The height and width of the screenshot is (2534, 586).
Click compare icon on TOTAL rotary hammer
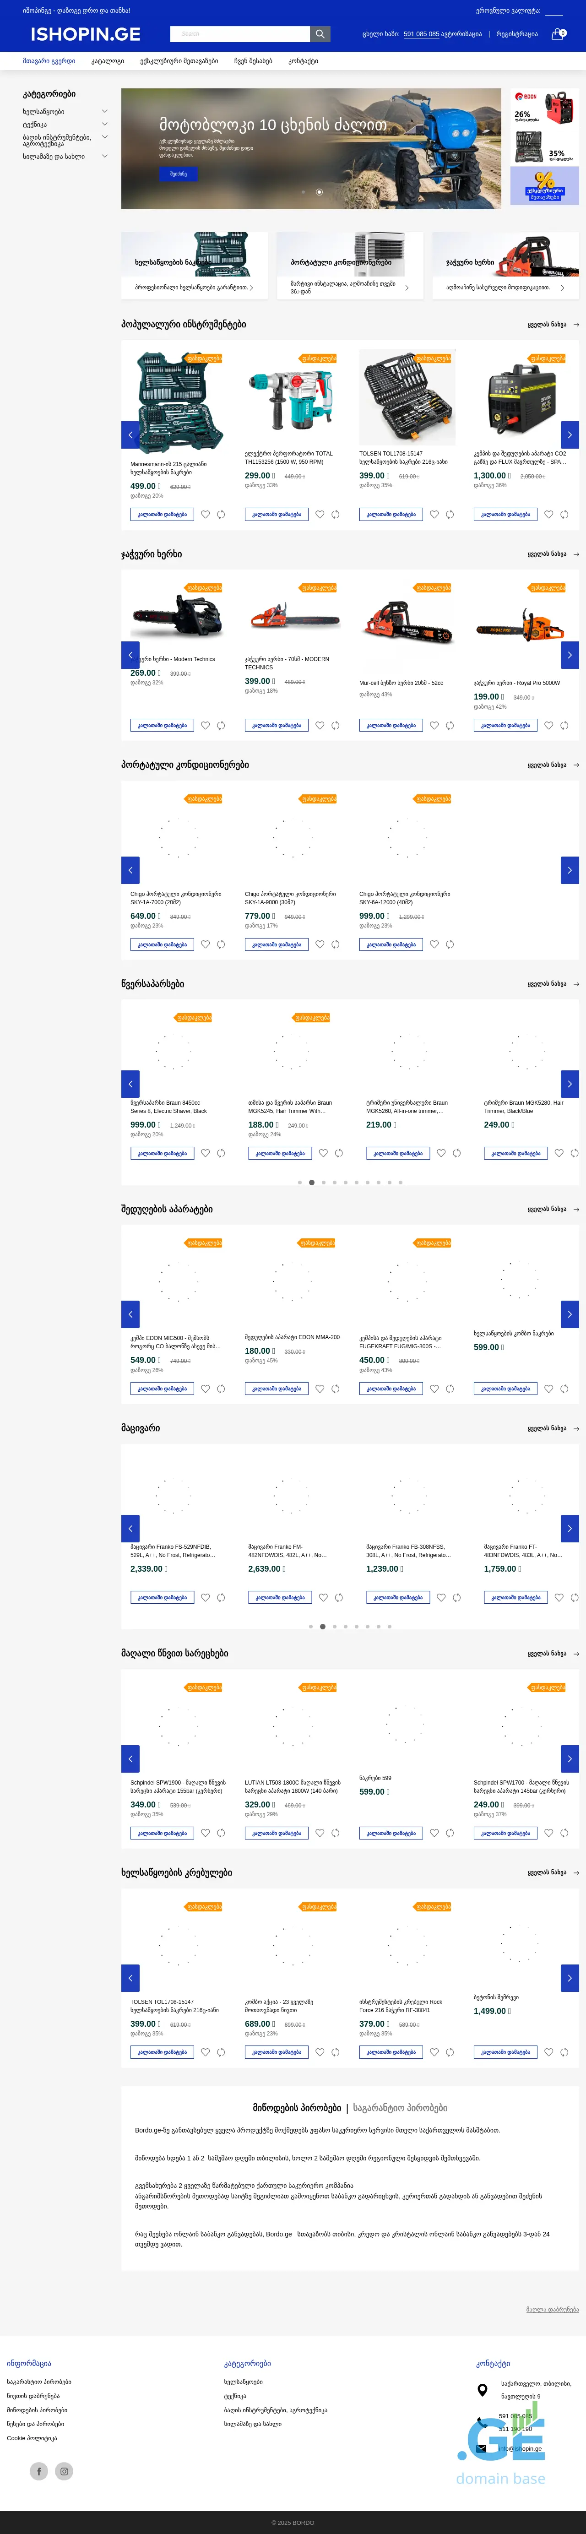tap(335, 515)
